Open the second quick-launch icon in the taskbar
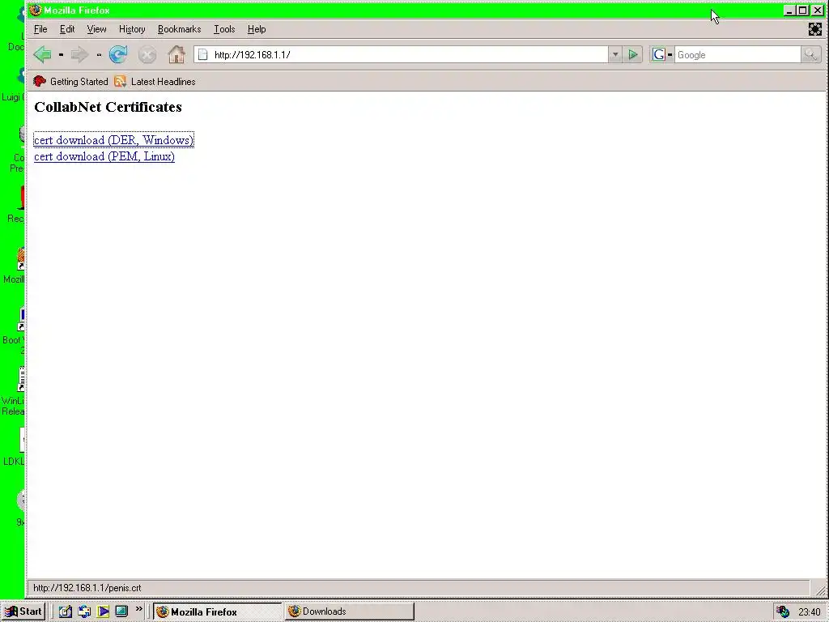Viewport: 829px width, 622px height. coord(84,611)
